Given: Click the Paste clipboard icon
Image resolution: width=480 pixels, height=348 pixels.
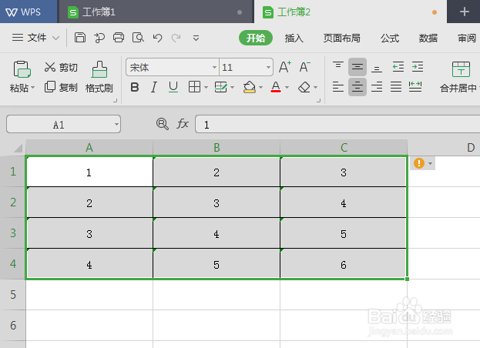Looking at the screenshot, I should pyautogui.click(x=22, y=69).
